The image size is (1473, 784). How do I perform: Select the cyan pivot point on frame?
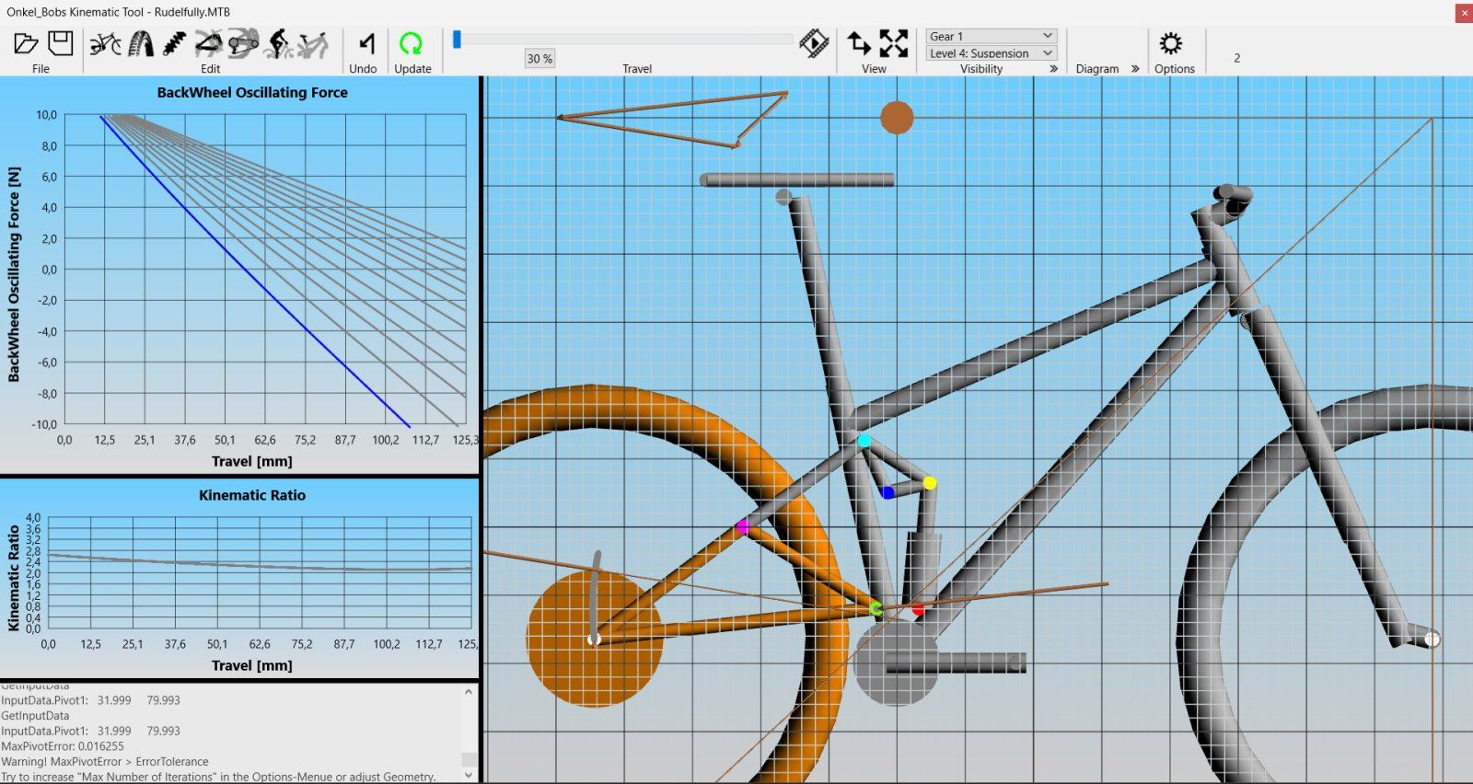(864, 441)
